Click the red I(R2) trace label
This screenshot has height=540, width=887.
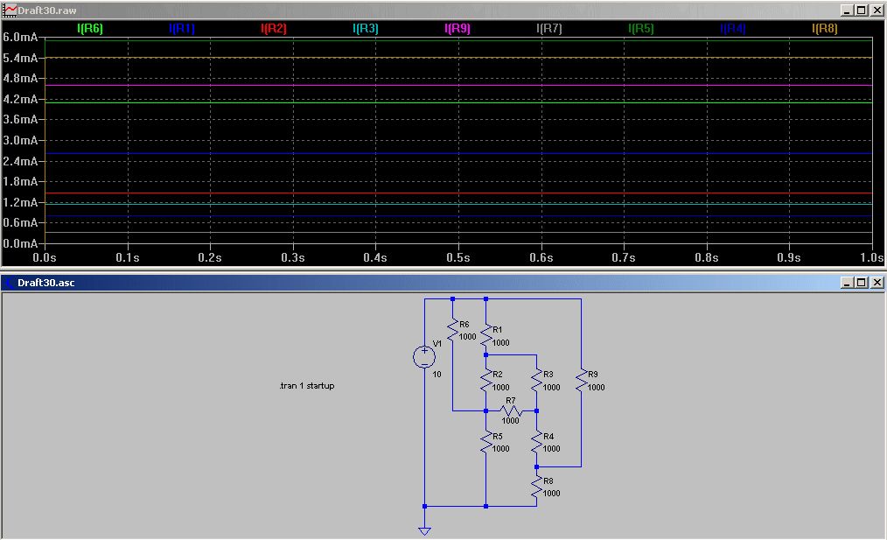[274, 29]
